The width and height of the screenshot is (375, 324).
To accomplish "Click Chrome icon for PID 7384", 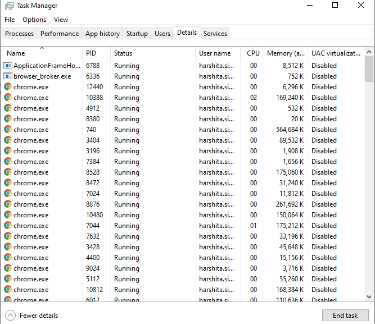I will click(8, 162).
